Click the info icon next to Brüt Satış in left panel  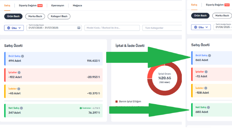(23, 56)
